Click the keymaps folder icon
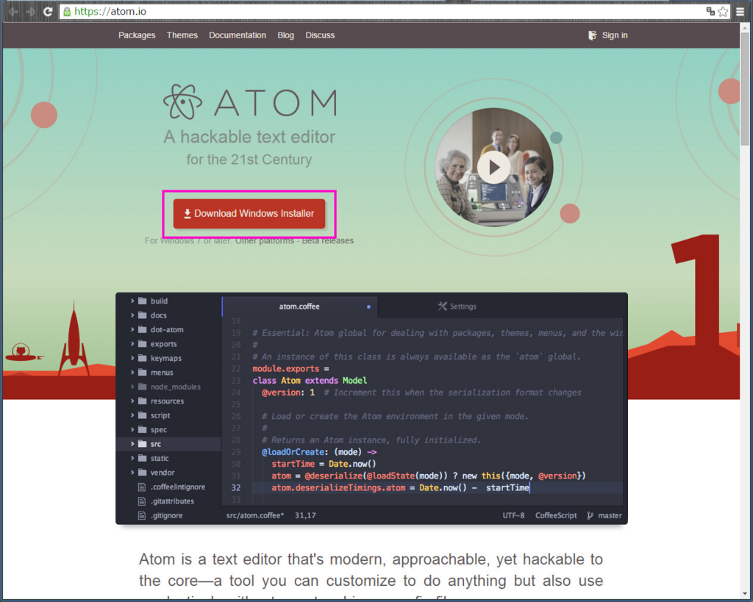 [x=142, y=358]
